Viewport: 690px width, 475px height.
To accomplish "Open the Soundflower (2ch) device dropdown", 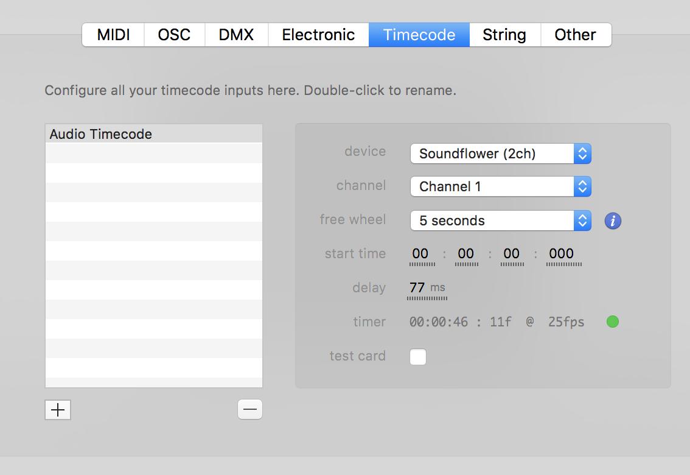I will point(500,153).
